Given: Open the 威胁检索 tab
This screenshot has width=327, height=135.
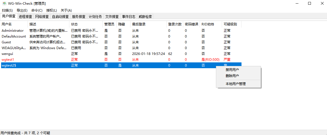Looking at the screenshot, I should pos(145,17).
